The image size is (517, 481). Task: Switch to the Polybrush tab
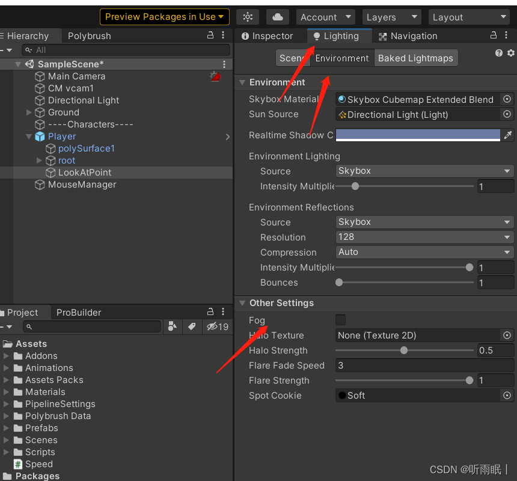[90, 36]
